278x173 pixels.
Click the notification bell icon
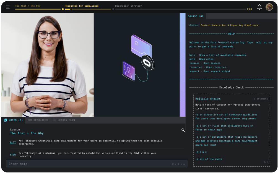pyautogui.click(x=259, y=7)
